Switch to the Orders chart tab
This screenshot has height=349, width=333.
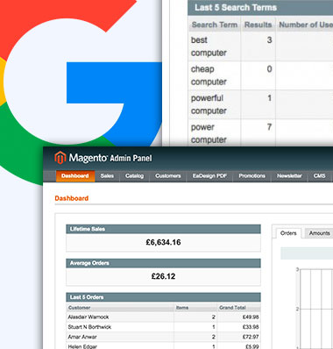(x=288, y=233)
